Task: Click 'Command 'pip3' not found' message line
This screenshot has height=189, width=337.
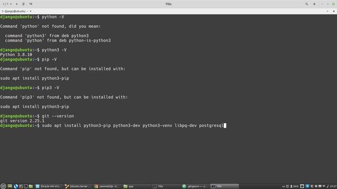Action: pyautogui.click(x=64, y=97)
